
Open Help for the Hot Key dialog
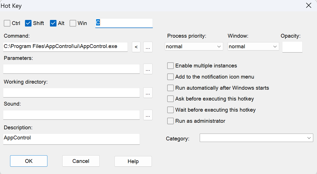pyautogui.click(x=133, y=161)
